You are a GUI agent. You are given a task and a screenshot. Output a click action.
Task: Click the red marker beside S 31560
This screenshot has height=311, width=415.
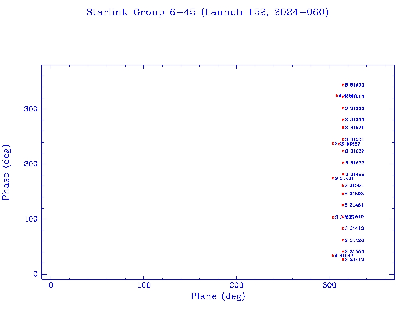click(343, 120)
